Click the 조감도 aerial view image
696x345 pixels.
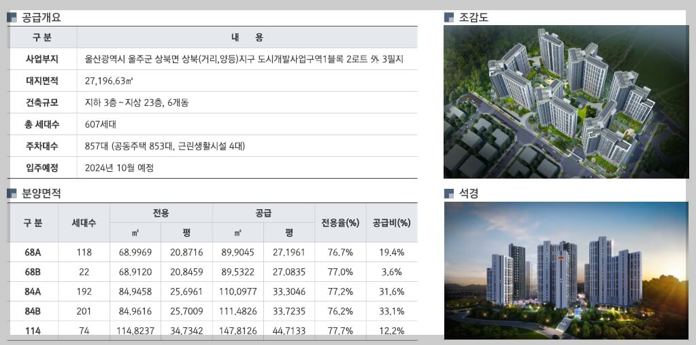(566, 101)
